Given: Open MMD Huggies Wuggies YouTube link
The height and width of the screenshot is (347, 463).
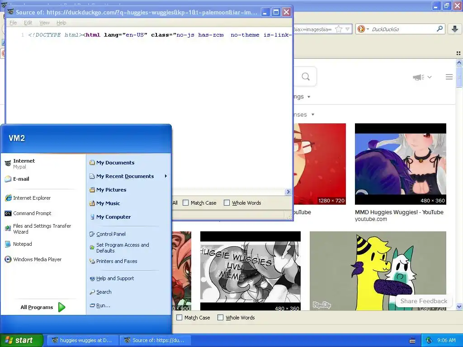Looking at the screenshot, I should pos(399,212).
